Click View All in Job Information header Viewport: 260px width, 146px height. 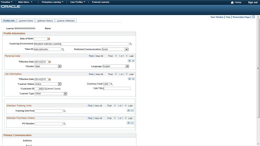(x=99, y=74)
